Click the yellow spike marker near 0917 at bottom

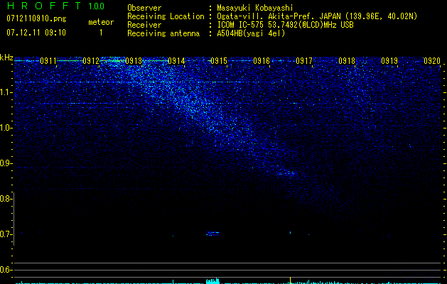point(290,280)
